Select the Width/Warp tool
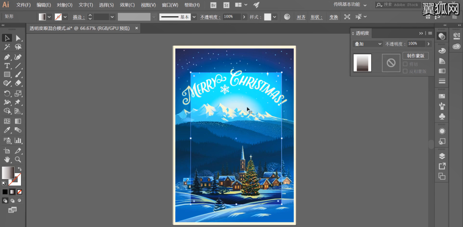Viewport: 463px width, 227px height. click(x=7, y=102)
